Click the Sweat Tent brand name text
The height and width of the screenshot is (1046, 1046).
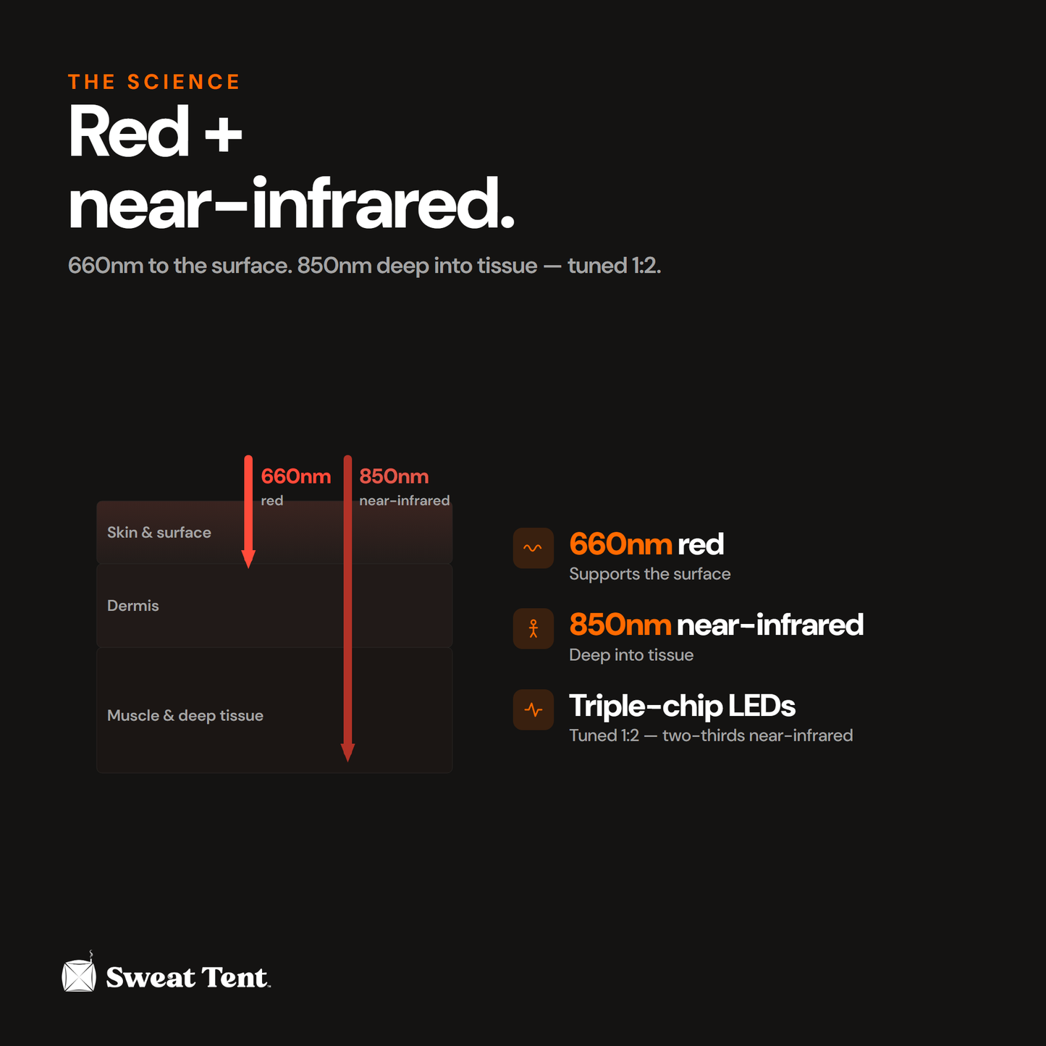188,978
